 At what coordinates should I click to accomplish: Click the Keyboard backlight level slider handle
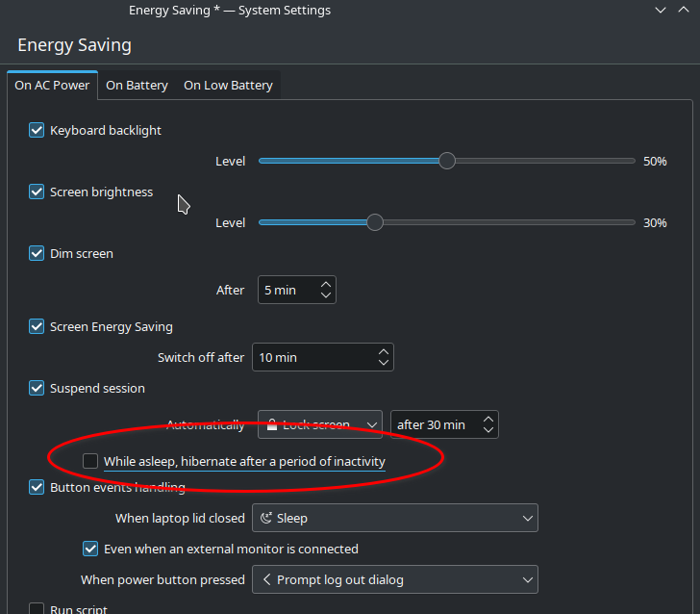point(446,161)
